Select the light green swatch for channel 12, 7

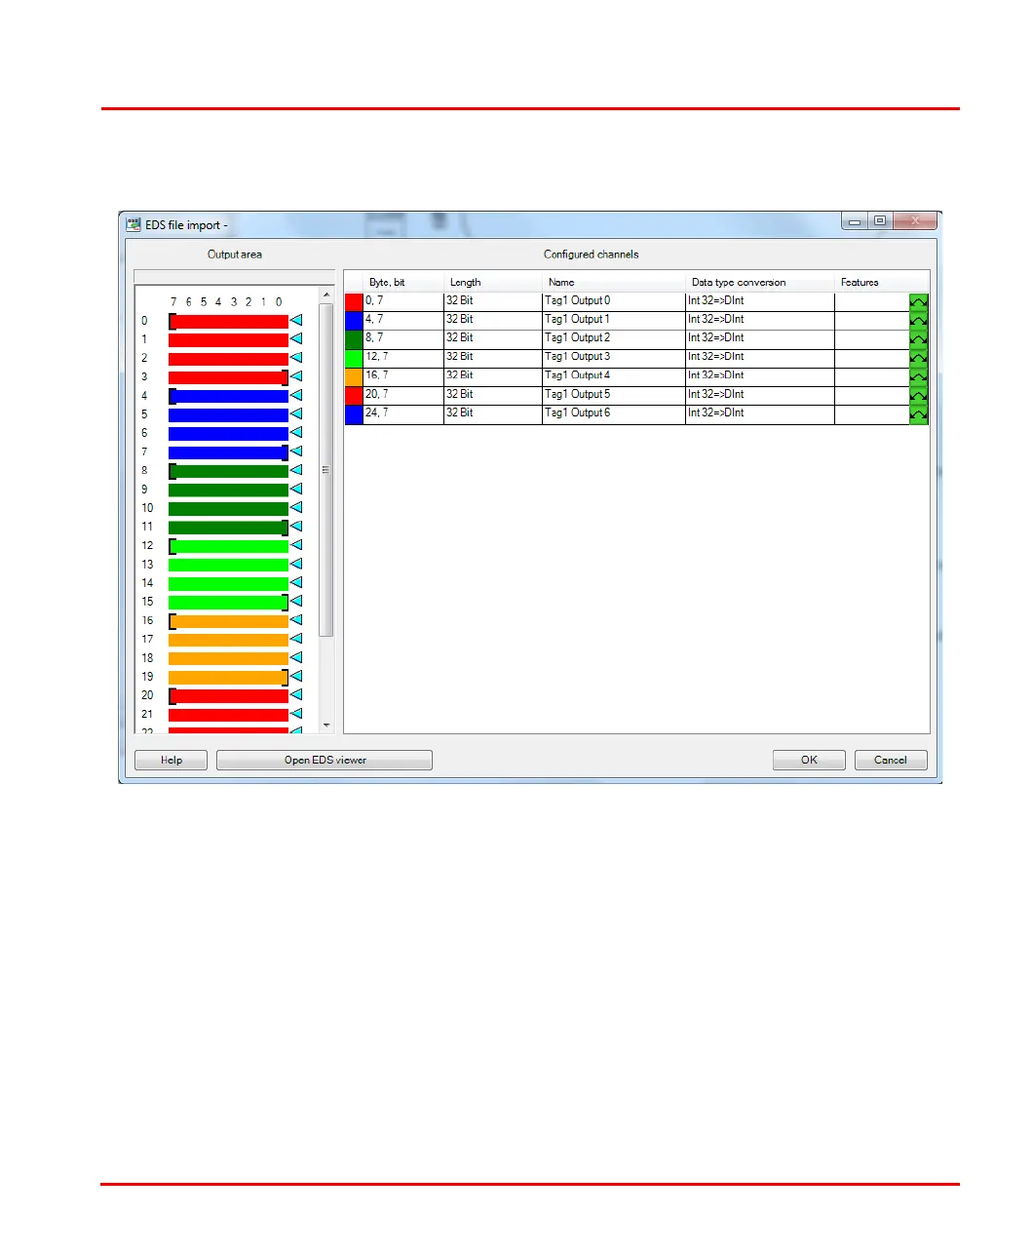pyautogui.click(x=354, y=358)
